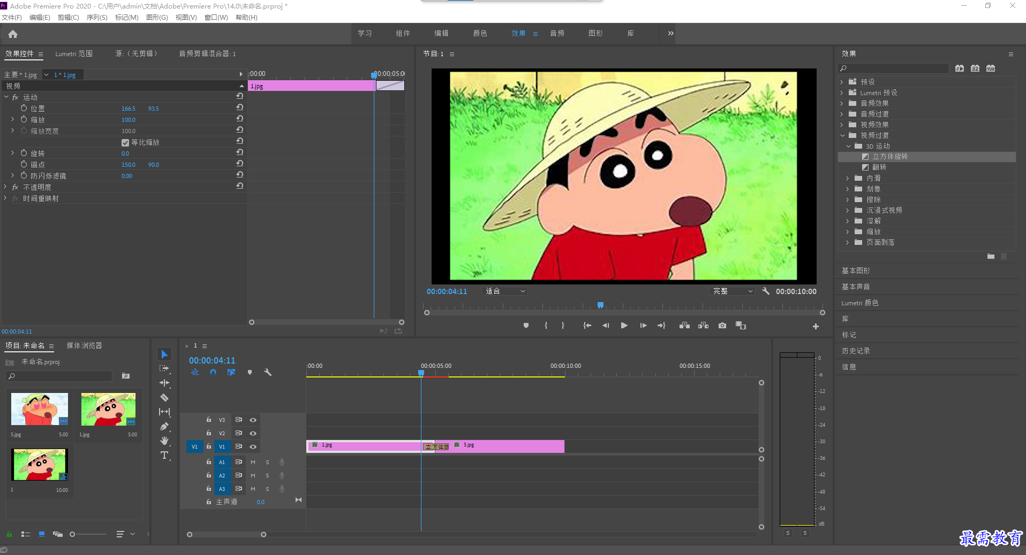Expand the Time Remapping group
This screenshot has width=1026, height=555.
[x=6, y=198]
